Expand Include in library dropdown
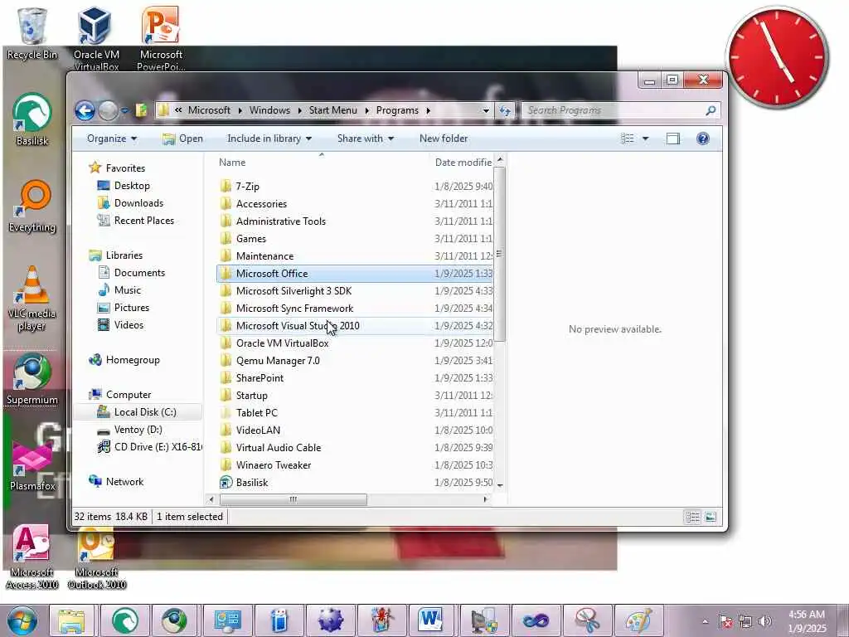The height and width of the screenshot is (637, 849). click(x=269, y=139)
